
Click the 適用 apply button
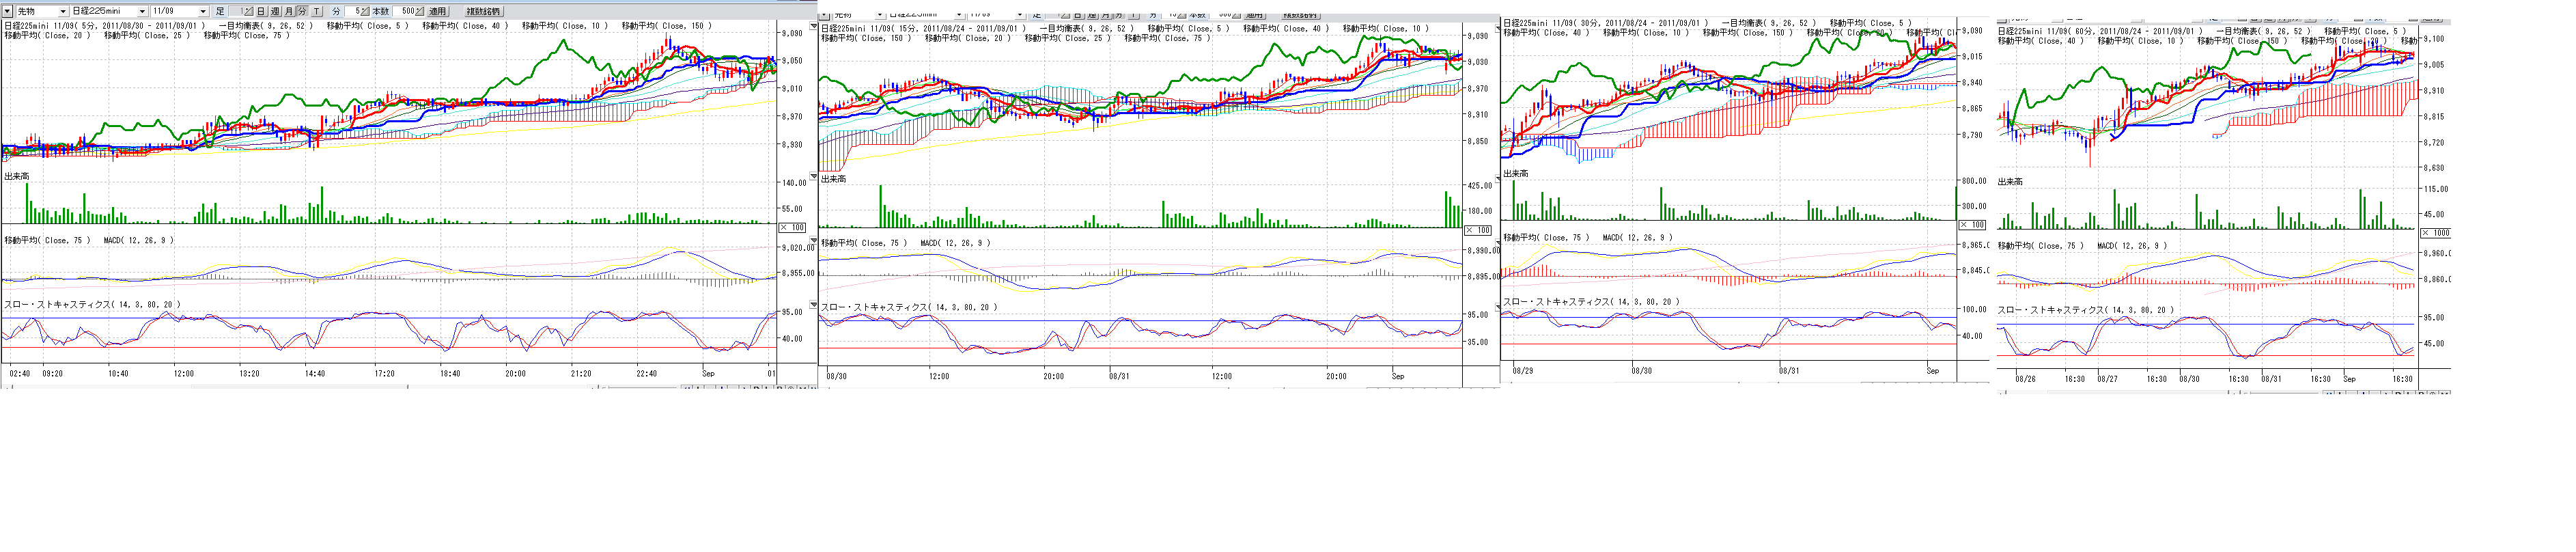click(437, 11)
